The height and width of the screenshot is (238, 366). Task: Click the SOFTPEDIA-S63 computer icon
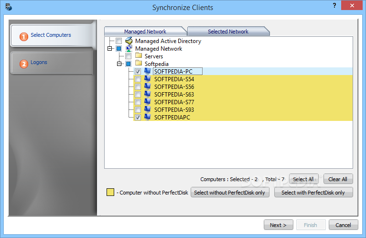pos(148,94)
